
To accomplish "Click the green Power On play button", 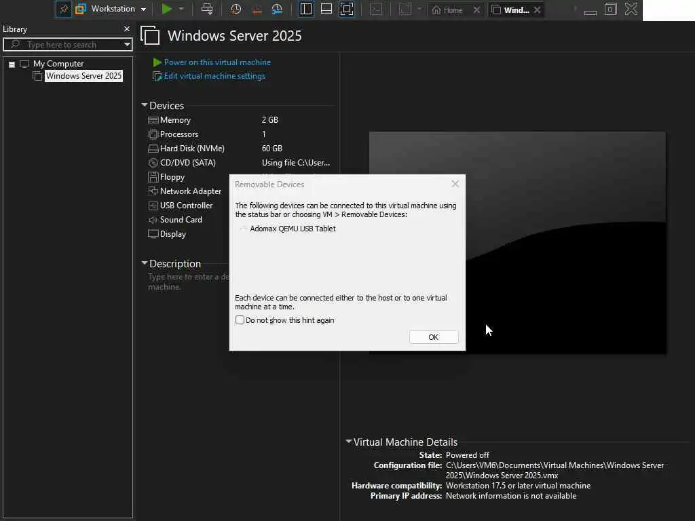I will pyautogui.click(x=167, y=9).
